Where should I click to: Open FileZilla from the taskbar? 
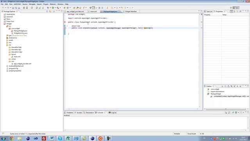44,138
